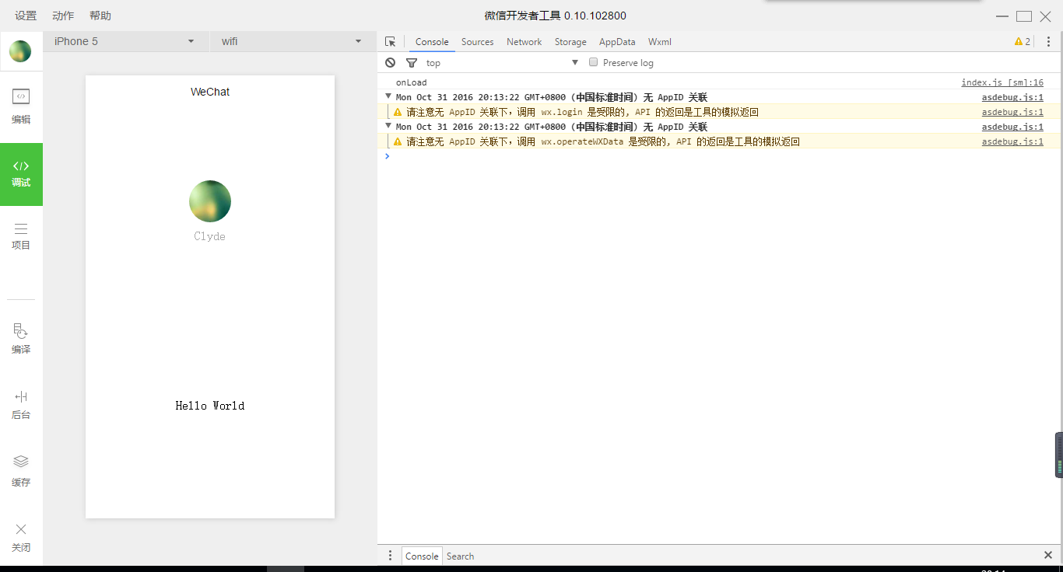Viewport: 1063px width, 572px height.
Task: Enable the Preserve log checkbox
Action: 593,62
